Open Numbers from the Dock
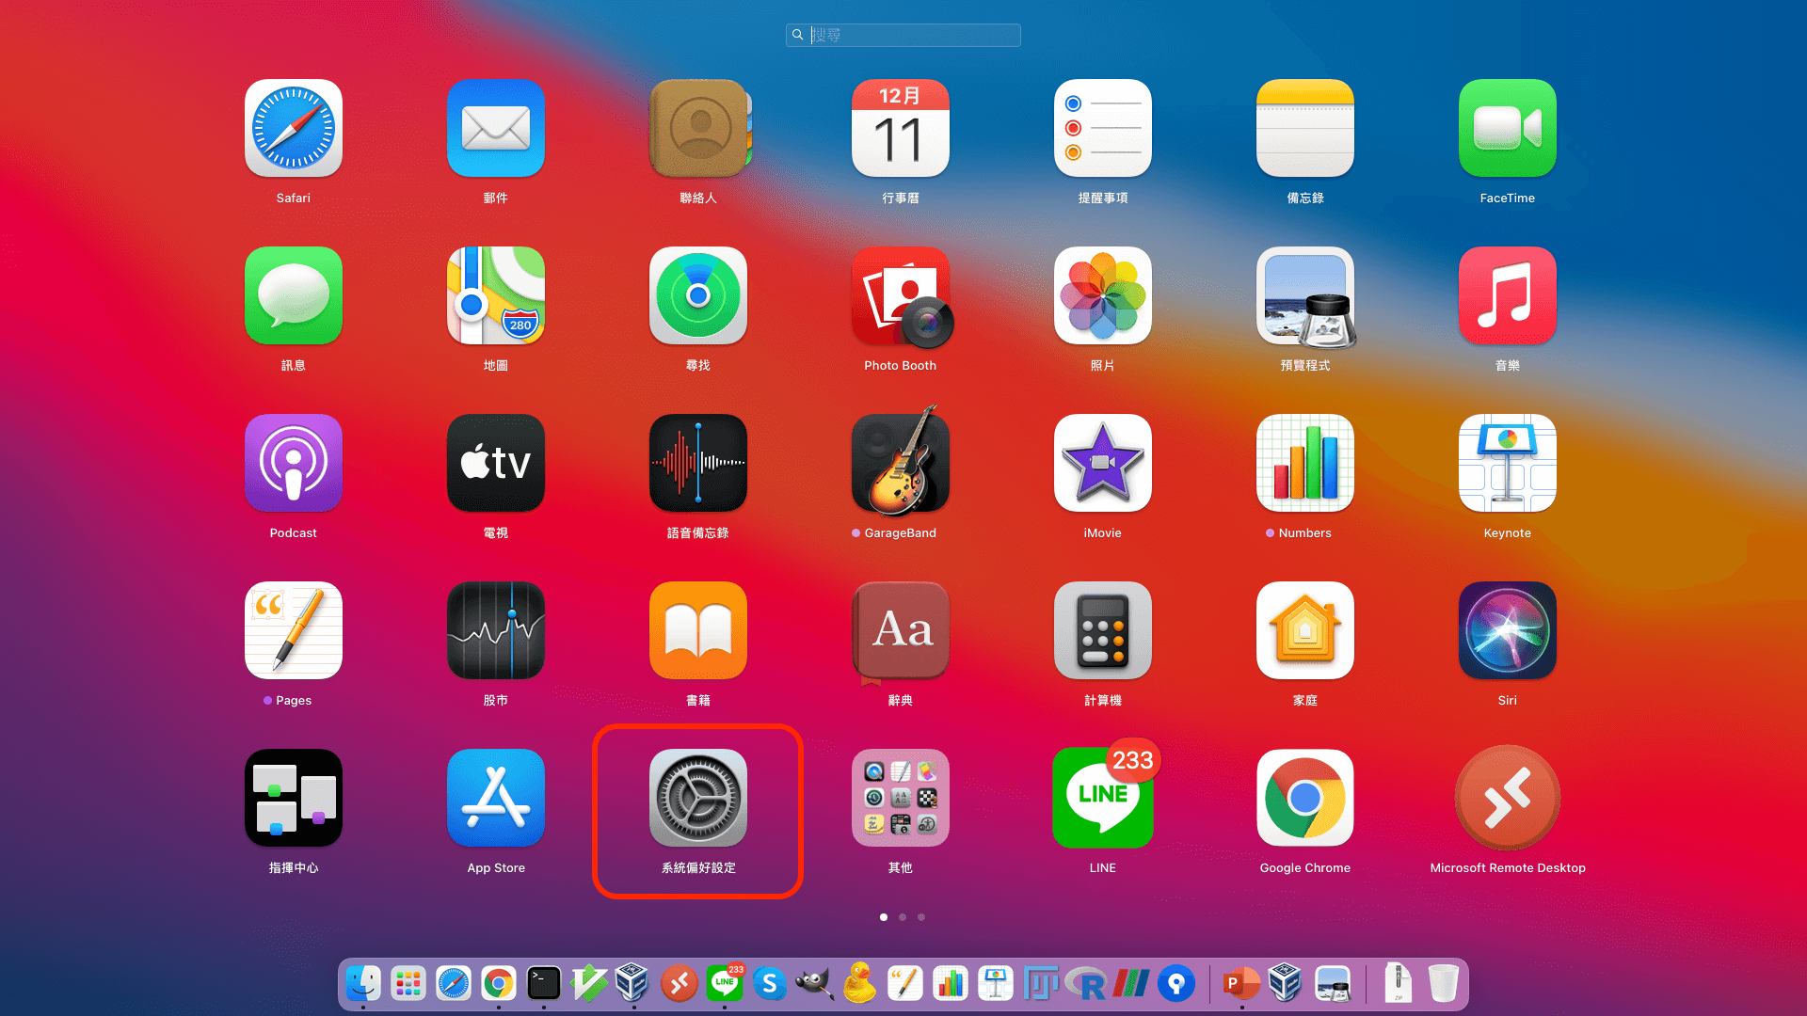This screenshot has height=1016, width=1807. (951, 984)
